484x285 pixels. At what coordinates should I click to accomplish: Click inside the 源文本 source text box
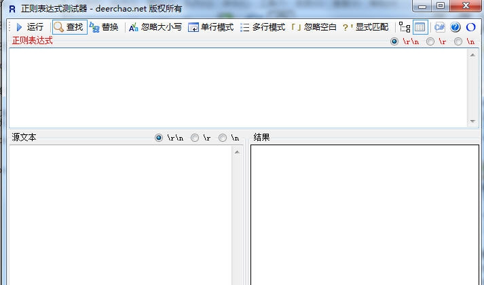(120, 215)
